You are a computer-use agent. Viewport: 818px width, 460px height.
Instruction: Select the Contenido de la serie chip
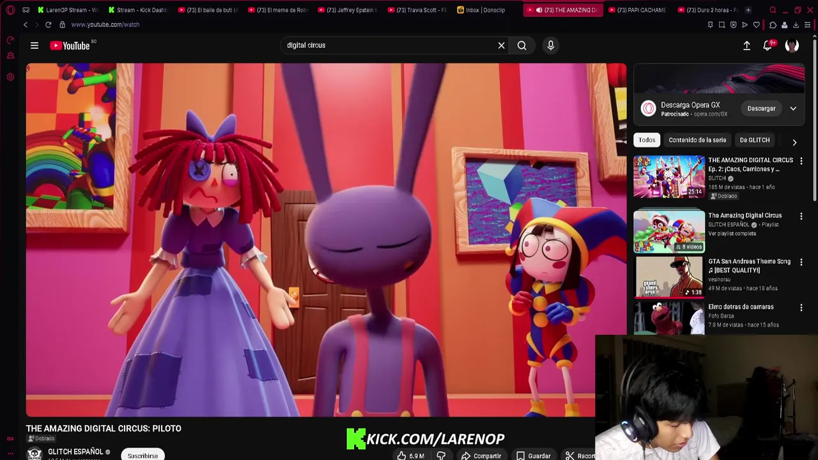pyautogui.click(x=697, y=140)
